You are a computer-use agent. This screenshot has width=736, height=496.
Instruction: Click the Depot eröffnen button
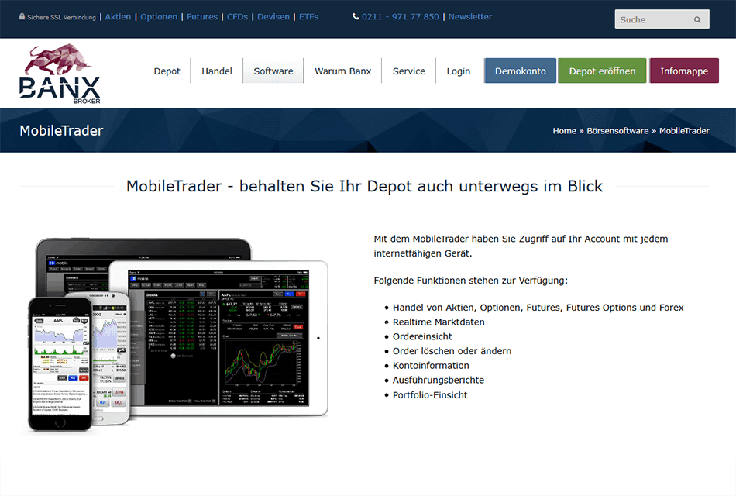point(602,71)
